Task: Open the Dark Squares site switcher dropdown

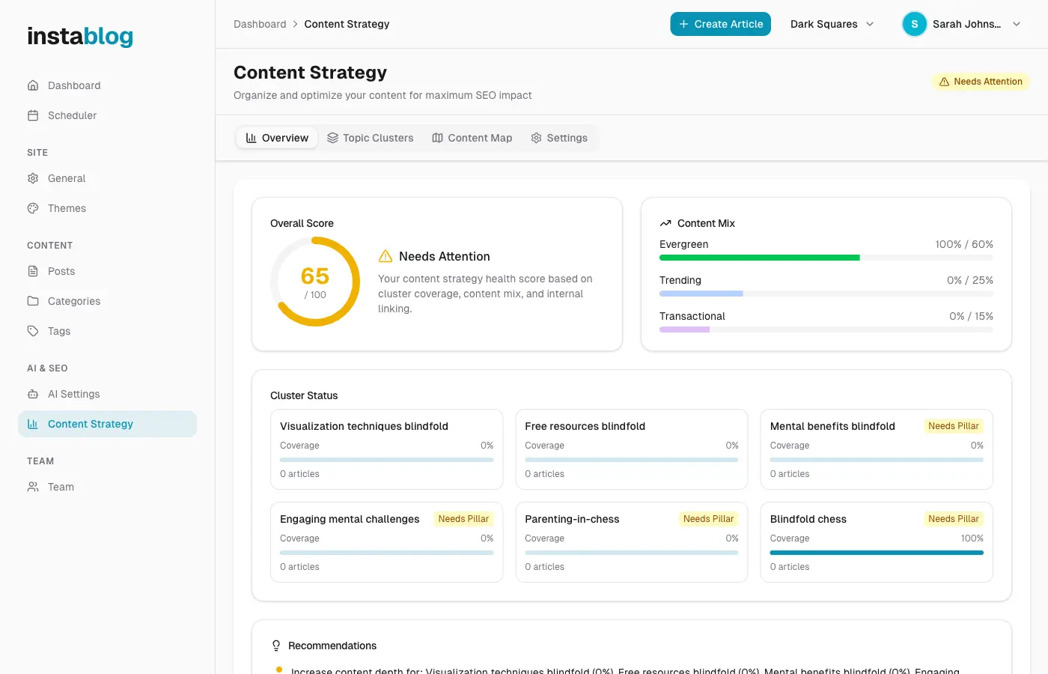Action: (831, 24)
